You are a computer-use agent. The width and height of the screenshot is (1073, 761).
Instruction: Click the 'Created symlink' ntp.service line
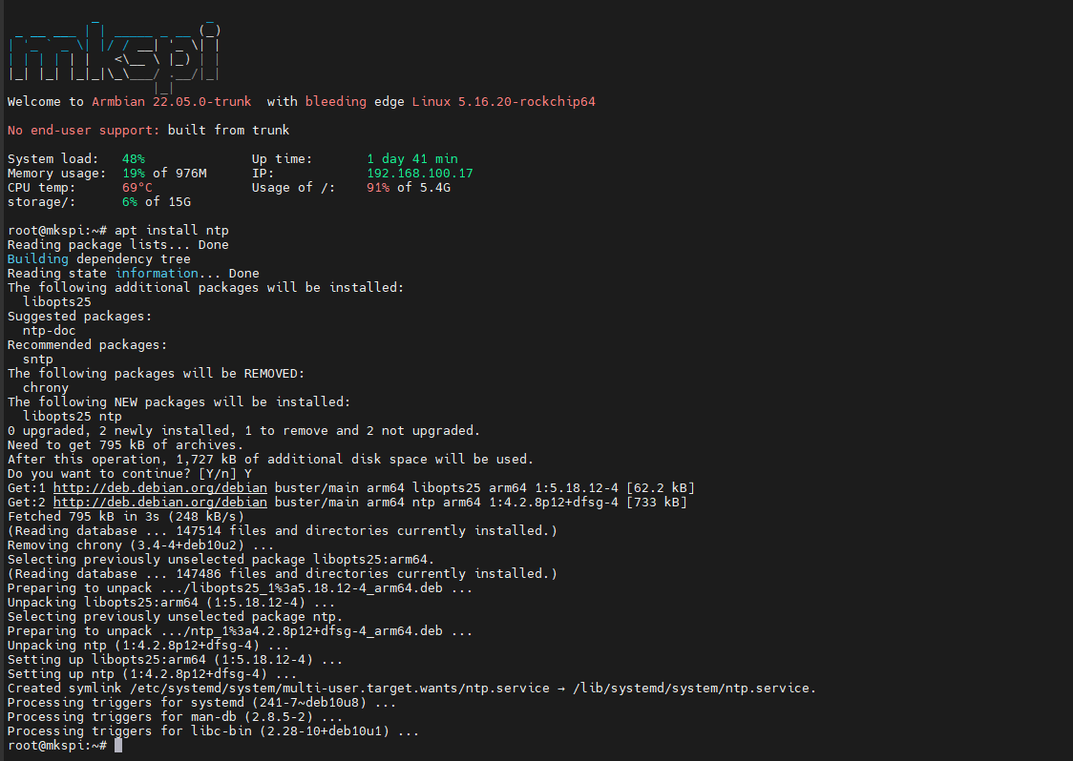(412, 689)
